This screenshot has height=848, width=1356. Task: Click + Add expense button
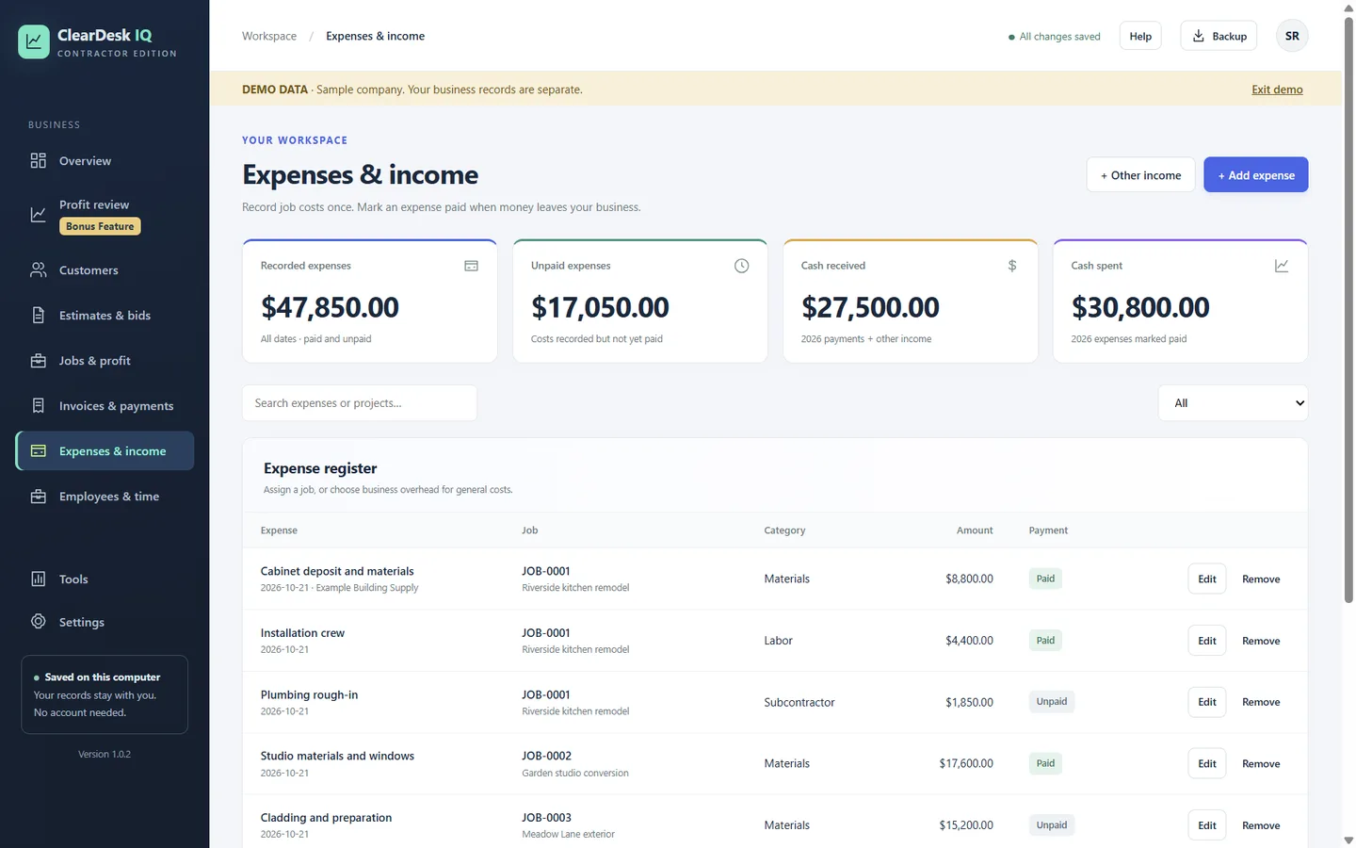pos(1256,174)
